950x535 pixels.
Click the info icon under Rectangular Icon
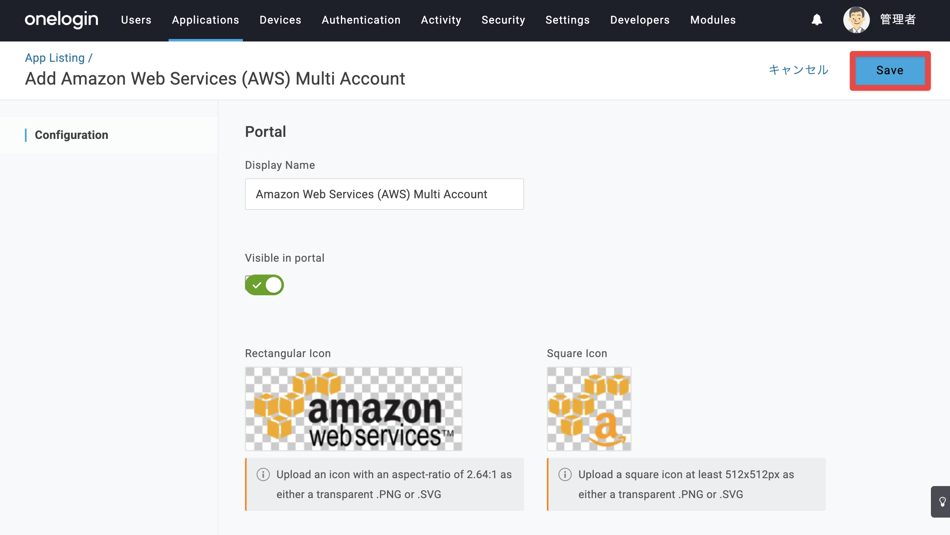(x=263, y=474)
